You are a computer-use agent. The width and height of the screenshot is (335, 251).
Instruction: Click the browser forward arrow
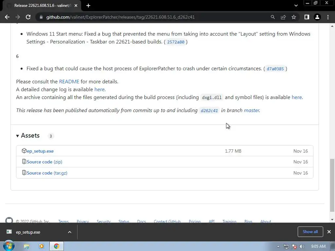[x=18, y=17]
